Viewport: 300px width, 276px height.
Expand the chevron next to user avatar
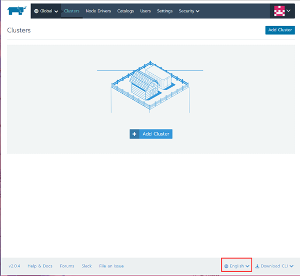point(289,11)
